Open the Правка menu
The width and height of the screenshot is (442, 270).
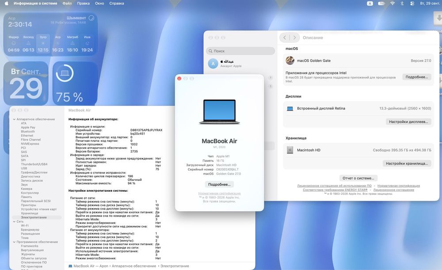[x=83, y=4]
